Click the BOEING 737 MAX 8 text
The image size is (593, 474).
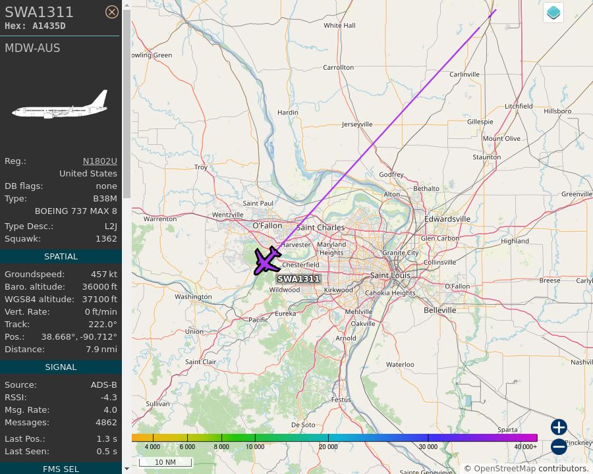[x=76, y=211]
